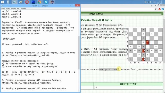Click the 'ЗАДАЧА №19' header in browser
This screenshot has width=165, height=93.
[x=96, y=14]
